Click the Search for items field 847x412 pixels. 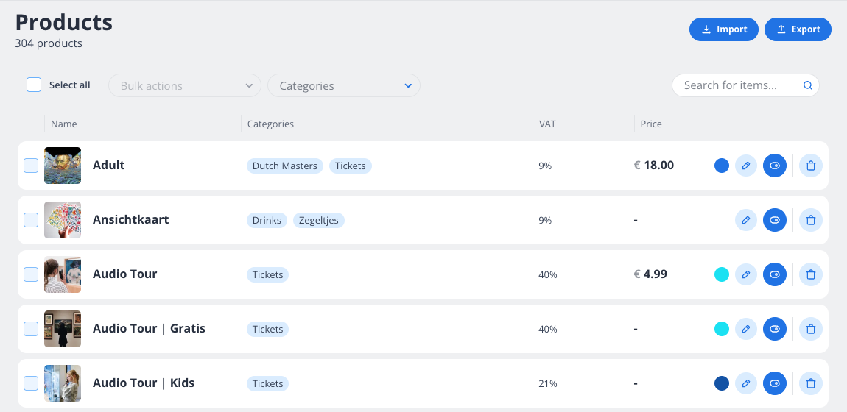[737, 85]
